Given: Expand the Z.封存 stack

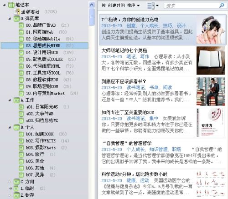Looking at the screenshot, I should coord(10,195).
